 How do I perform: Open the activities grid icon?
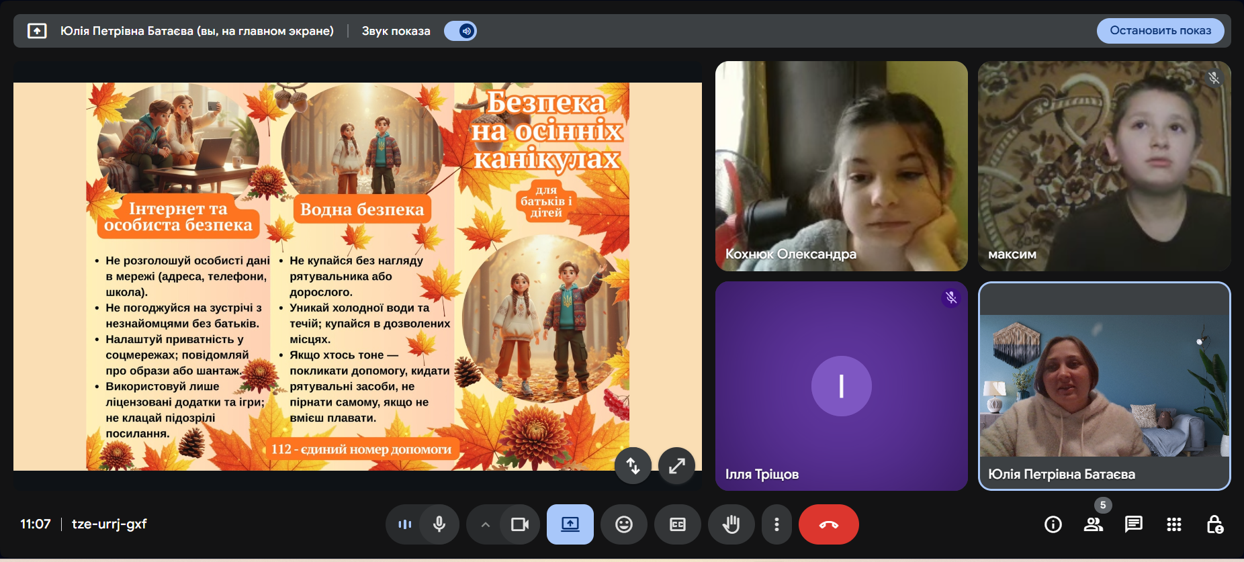[1173, 524]
